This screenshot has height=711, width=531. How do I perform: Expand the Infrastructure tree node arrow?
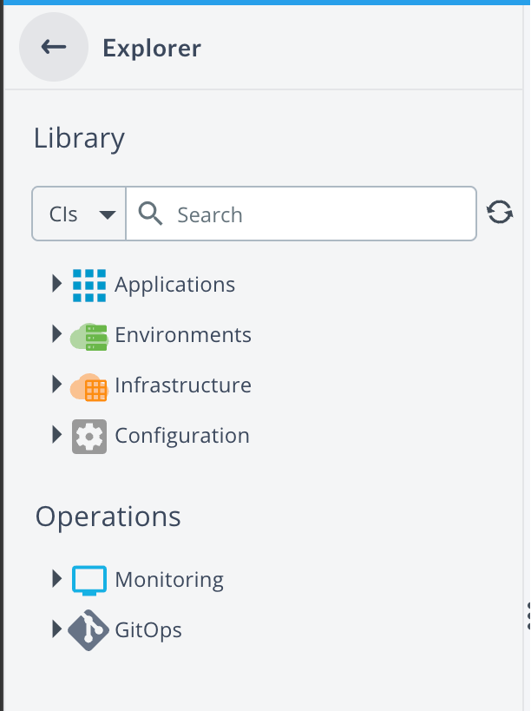click(56, 384)
